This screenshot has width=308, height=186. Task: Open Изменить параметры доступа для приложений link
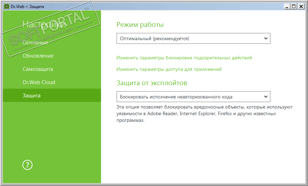click(169, 69)
